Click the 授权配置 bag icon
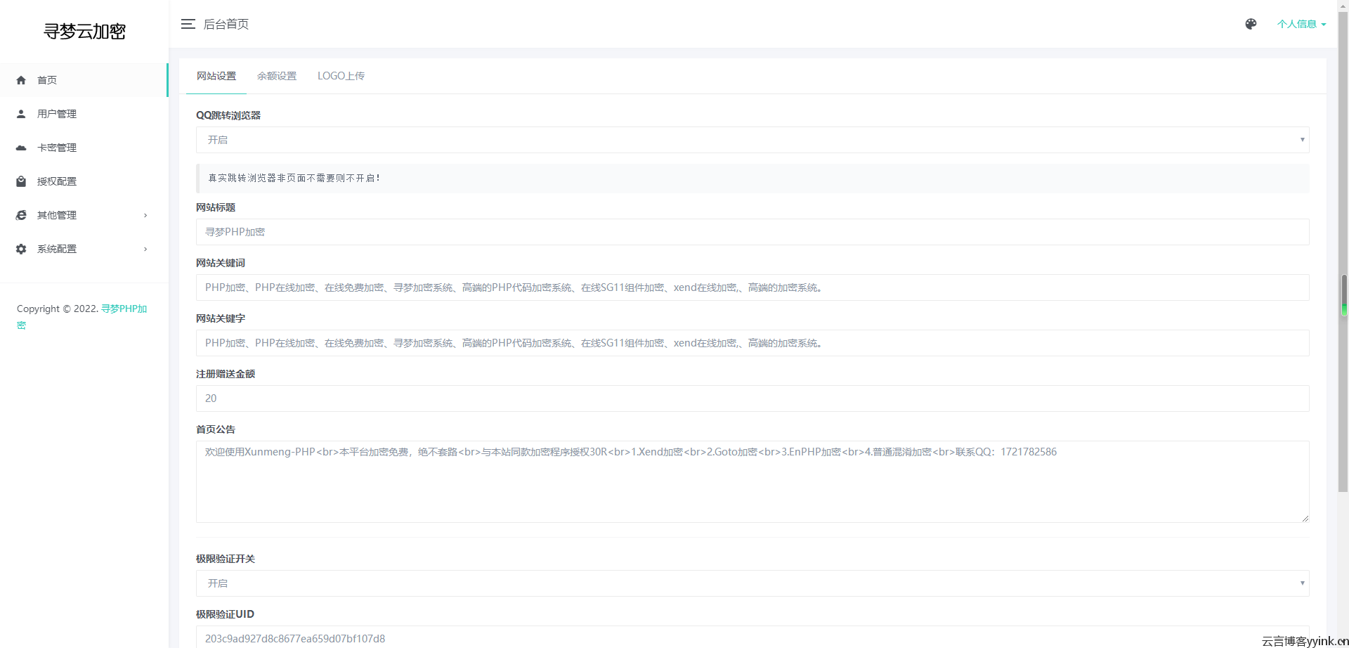This screenshot has width=1349, height=648. [x=21, y=181]
